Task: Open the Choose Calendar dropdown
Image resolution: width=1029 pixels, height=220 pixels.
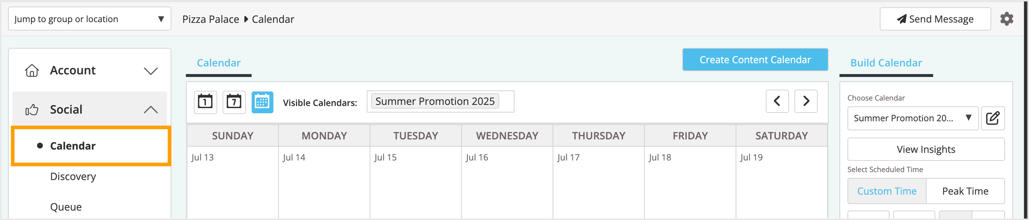Action: point(912,118)
